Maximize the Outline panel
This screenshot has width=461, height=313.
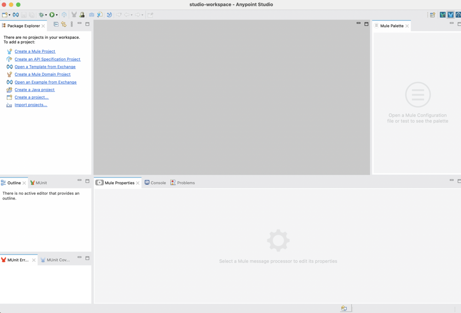pyautogui.click(x=87, y=181)
